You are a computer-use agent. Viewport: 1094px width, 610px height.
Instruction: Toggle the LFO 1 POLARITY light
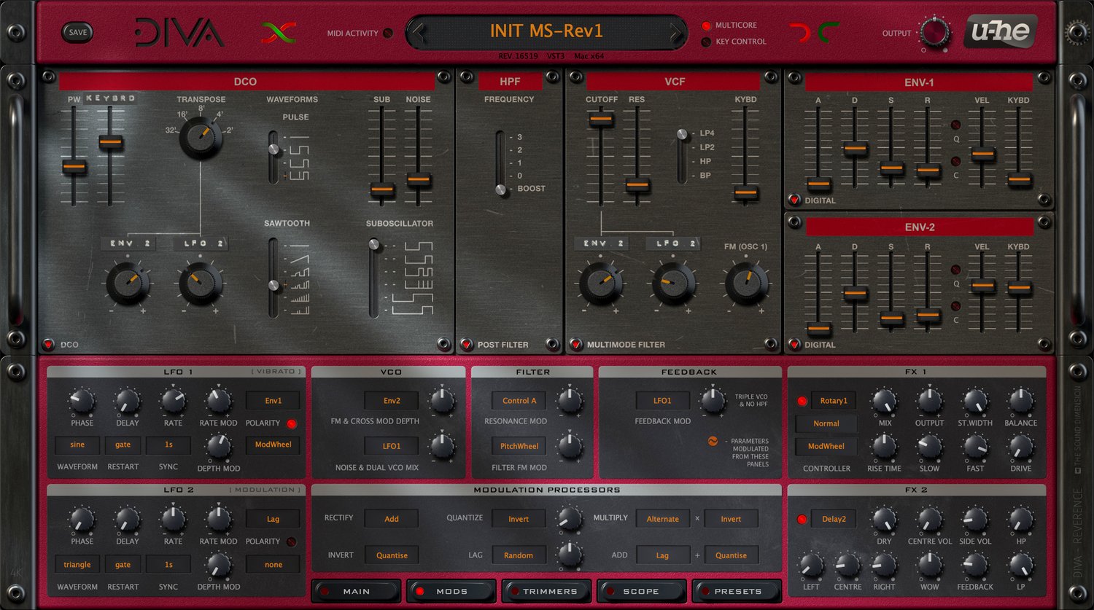pyautogui.click(x=292, y=423)
